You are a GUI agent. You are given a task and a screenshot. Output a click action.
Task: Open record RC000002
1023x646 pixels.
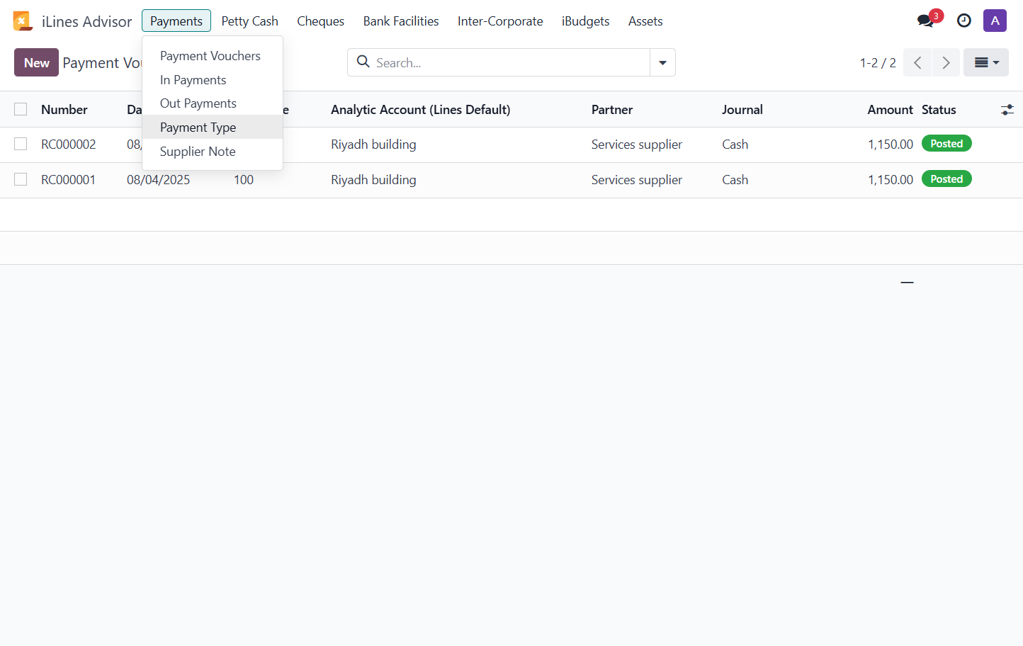point(69,144)
